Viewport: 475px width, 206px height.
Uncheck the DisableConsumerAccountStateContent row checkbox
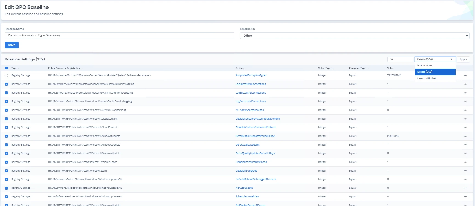coord(6,119)
